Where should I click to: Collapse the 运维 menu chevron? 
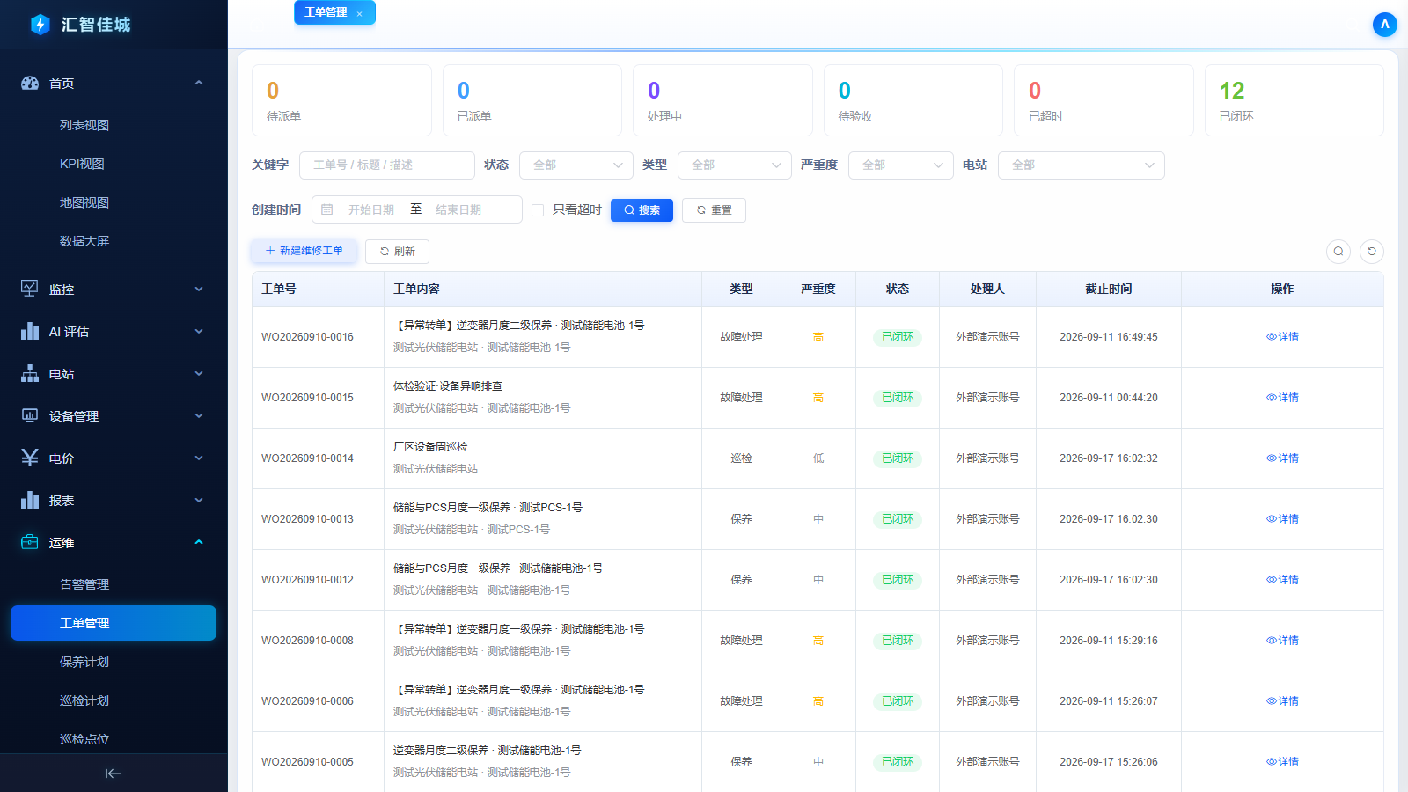pos(199,542)
